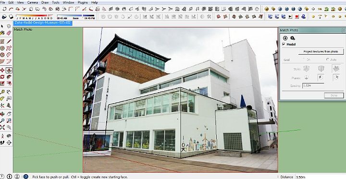Toggle the first Planes option
The height and width of the screenshot is (179, 346).
pyautogui.click(x=306, y=78)
